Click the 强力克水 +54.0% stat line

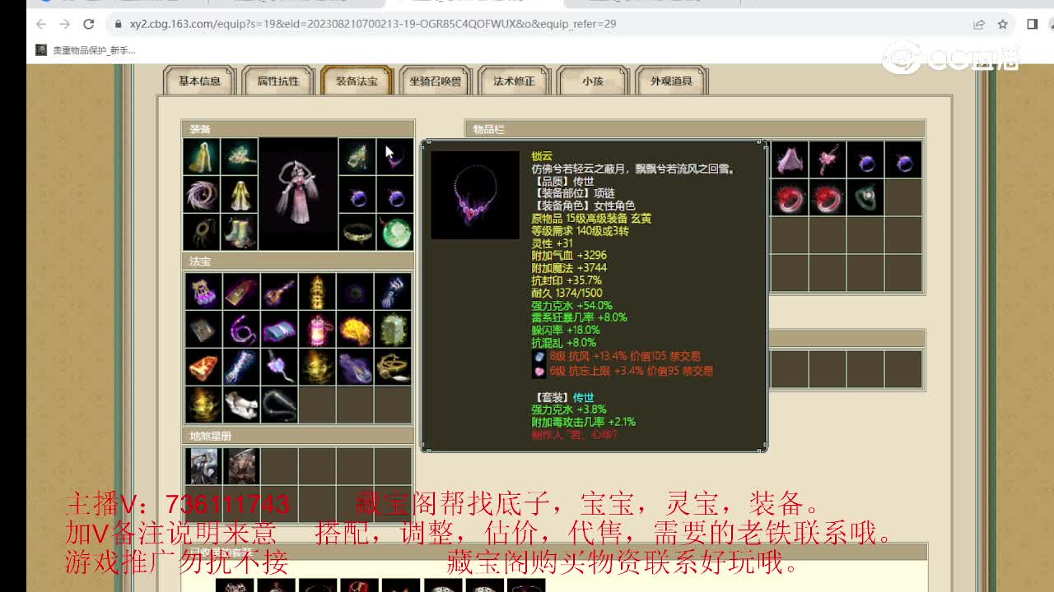click(x=571, y=305)
